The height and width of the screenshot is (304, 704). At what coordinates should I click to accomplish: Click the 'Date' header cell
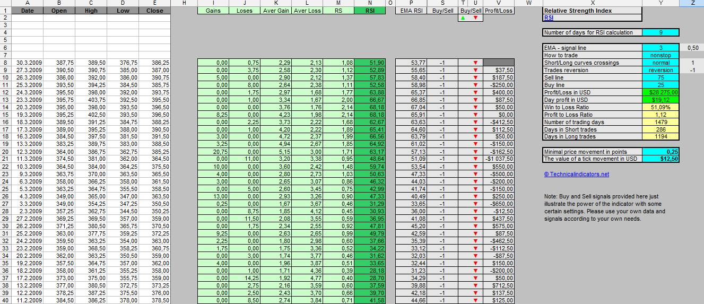[27, 11]
